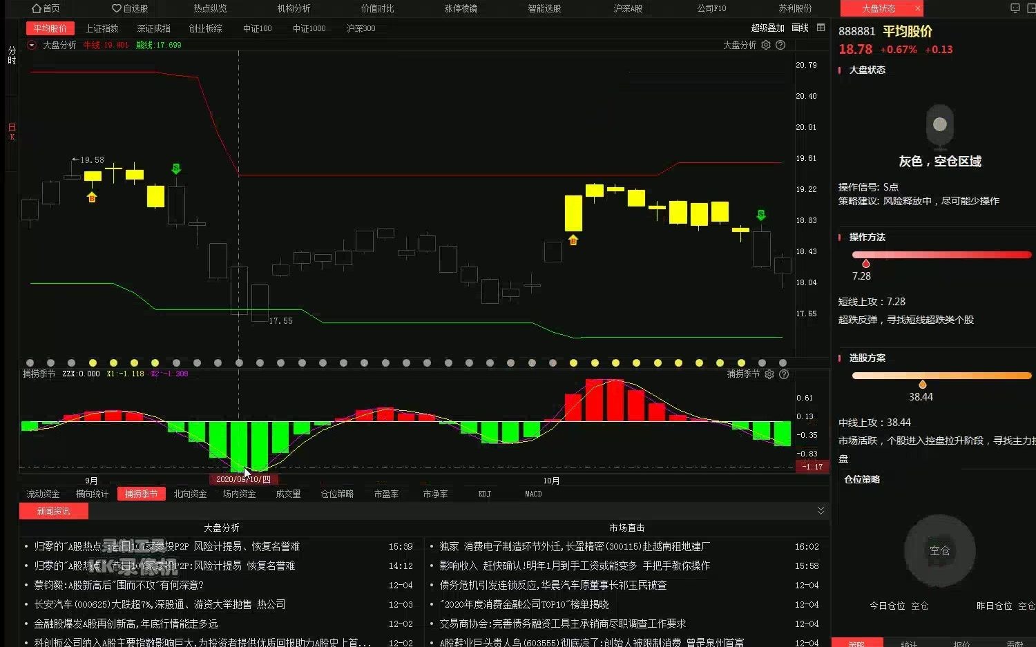Open the 苏利股份 tab
The height and width of the screenshot is (647, 1036).
click(795, 8)
